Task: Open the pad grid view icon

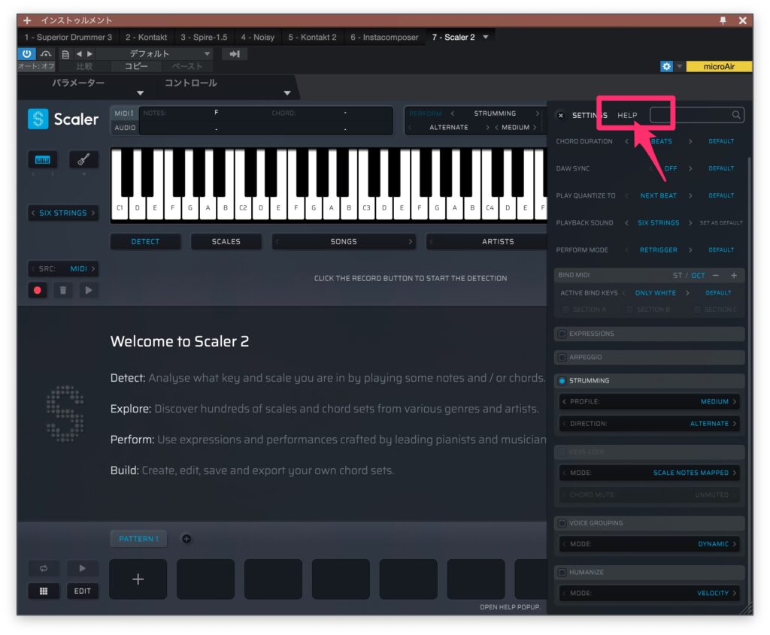Action: click(x=44, y=591)
